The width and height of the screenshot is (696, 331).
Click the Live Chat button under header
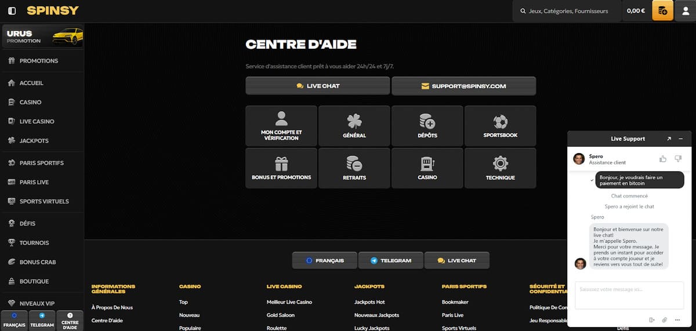tap(317, 86)
